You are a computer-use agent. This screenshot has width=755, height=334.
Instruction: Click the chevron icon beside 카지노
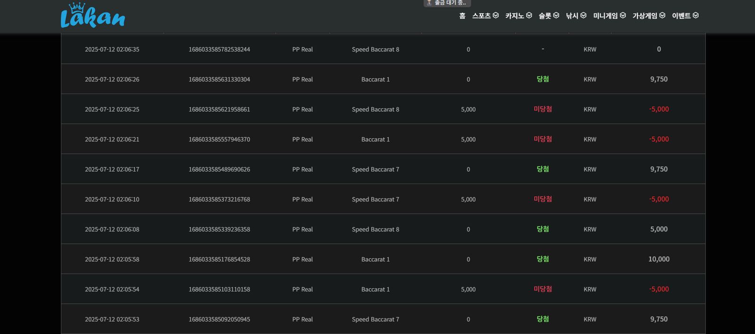point(529,16)
